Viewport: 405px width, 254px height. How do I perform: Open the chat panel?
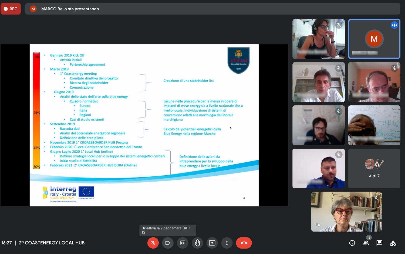[x=379, y=243]
